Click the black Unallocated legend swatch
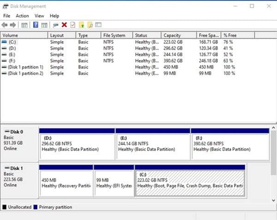 [5, 207]
